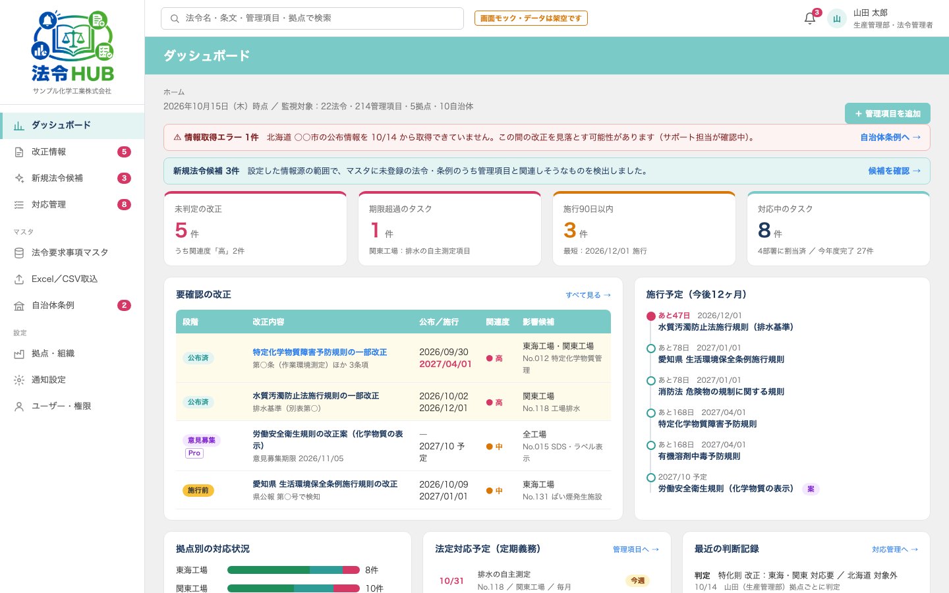Click the 未判定の改正 summary card
This screenshot has height=593, width=949.
[x=255, y=229]
